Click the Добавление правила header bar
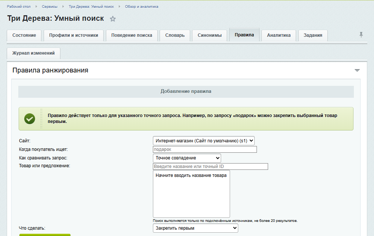This screenshot has width=374, height=236. (x=186, y=91)
